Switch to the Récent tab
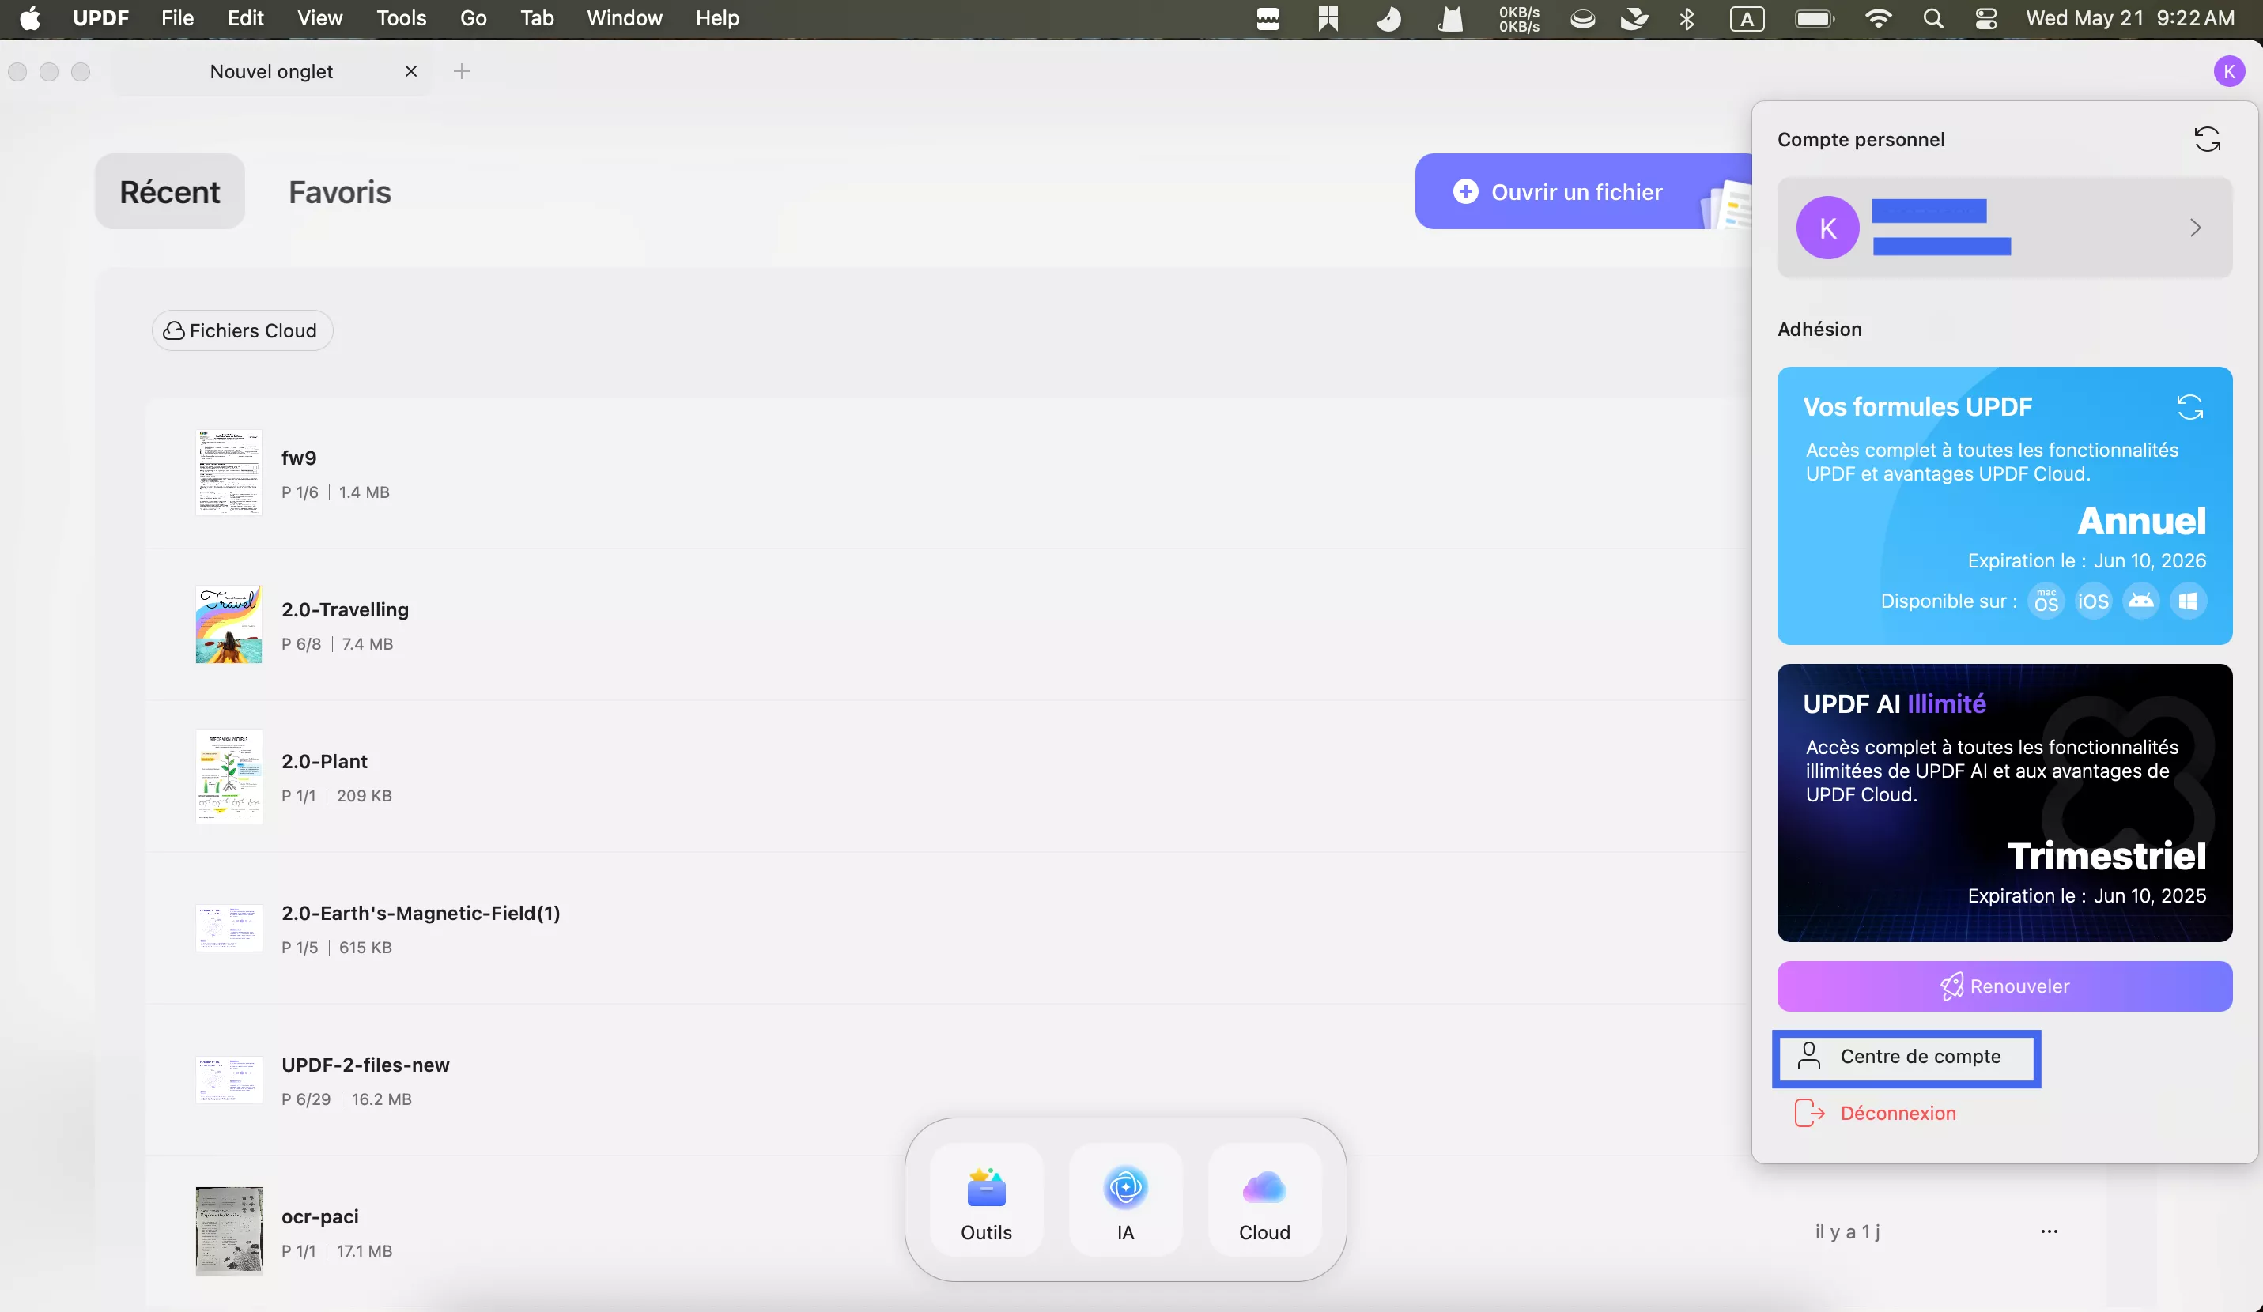Image resolution: width=2263 pixels, height=1312 pixels. pyautogui.click(x=170, y=191)
